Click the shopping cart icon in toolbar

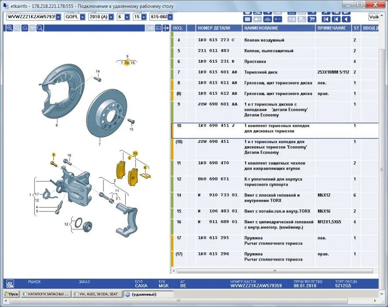point(312,19)
